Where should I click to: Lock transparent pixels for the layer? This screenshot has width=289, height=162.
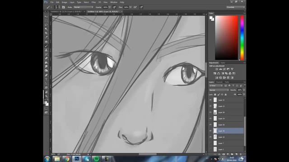coord(215,94)
